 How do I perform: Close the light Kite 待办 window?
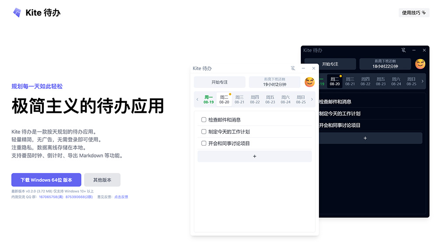point(314,68)
